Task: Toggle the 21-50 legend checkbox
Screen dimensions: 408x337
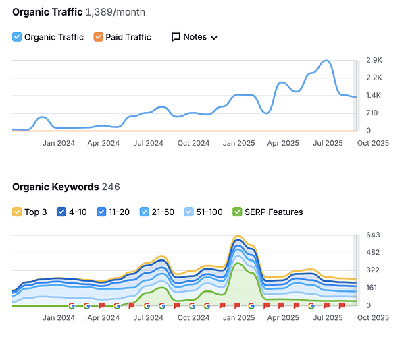Action: 145,212
